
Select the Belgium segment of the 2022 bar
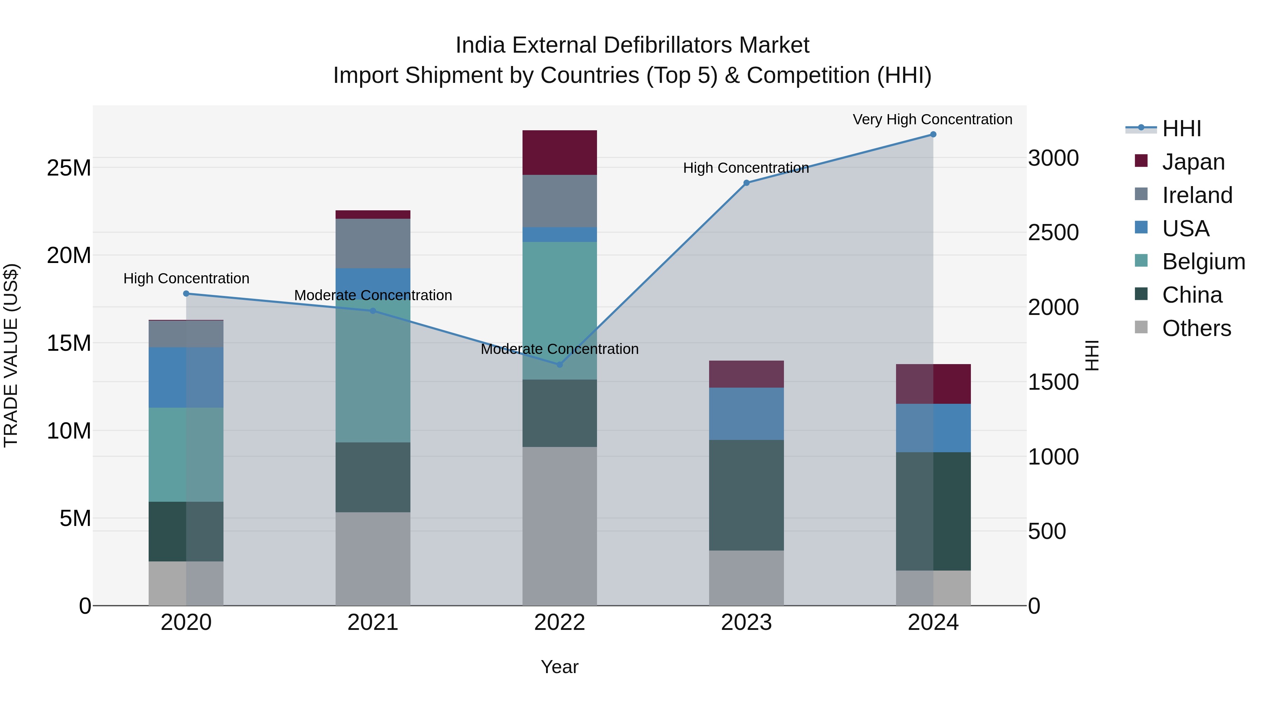coord(559,311)
